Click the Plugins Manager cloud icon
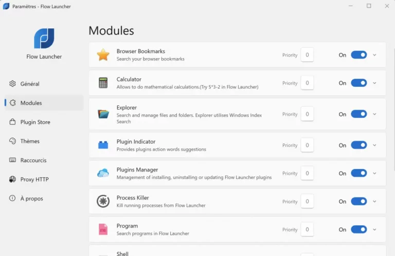 (103, 173)
